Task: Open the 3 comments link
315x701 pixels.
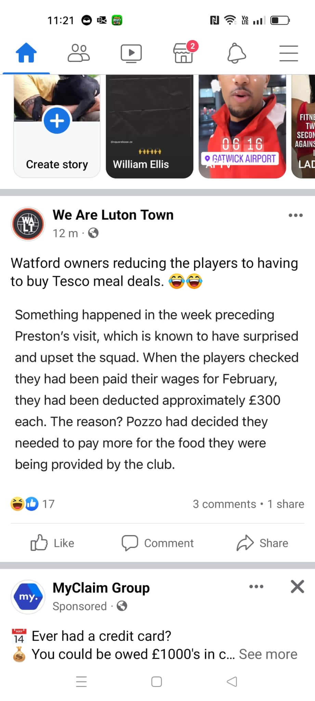Action: pyautogui.click(x=224, y=504)
